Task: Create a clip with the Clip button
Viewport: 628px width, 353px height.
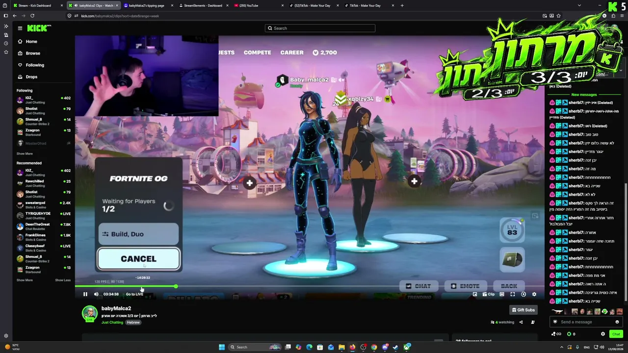Action: coord(489,294)
